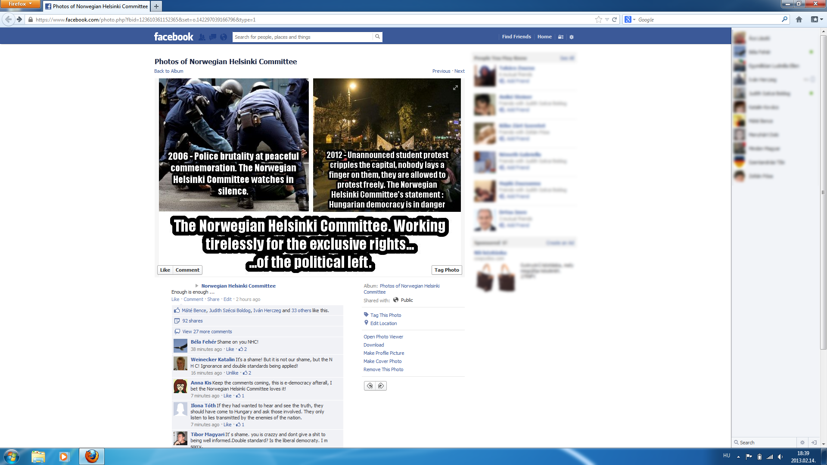827x465 pixels.
Task: Like Béla Fehér's comment
Action: (x=230, y=349)
